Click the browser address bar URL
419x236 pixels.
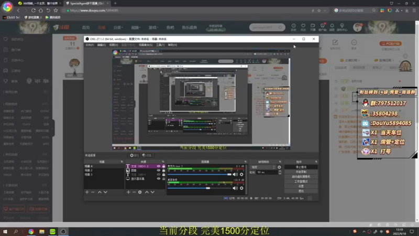(94, 10)
